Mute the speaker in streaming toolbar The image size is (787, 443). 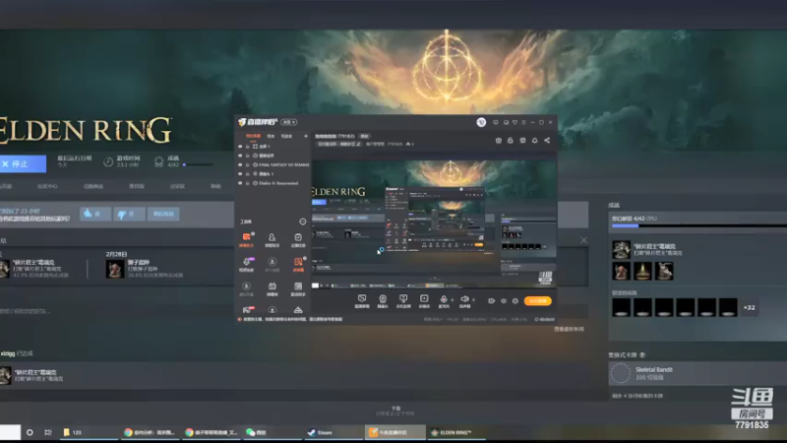point(464,300)
